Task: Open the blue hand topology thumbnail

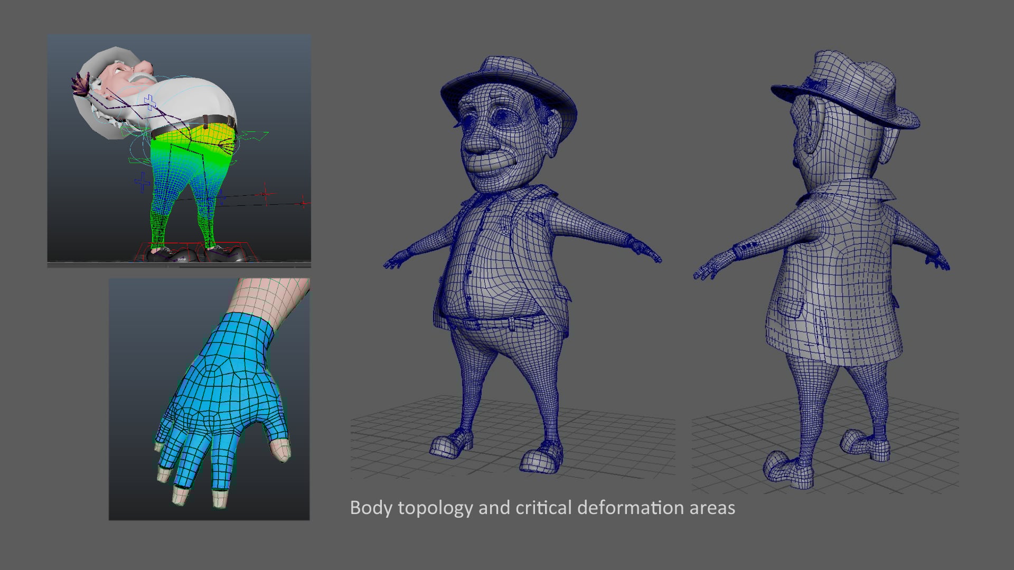Action: click(209, 399)
